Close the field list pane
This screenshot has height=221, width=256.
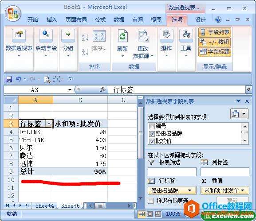click(x=247, y=101)
